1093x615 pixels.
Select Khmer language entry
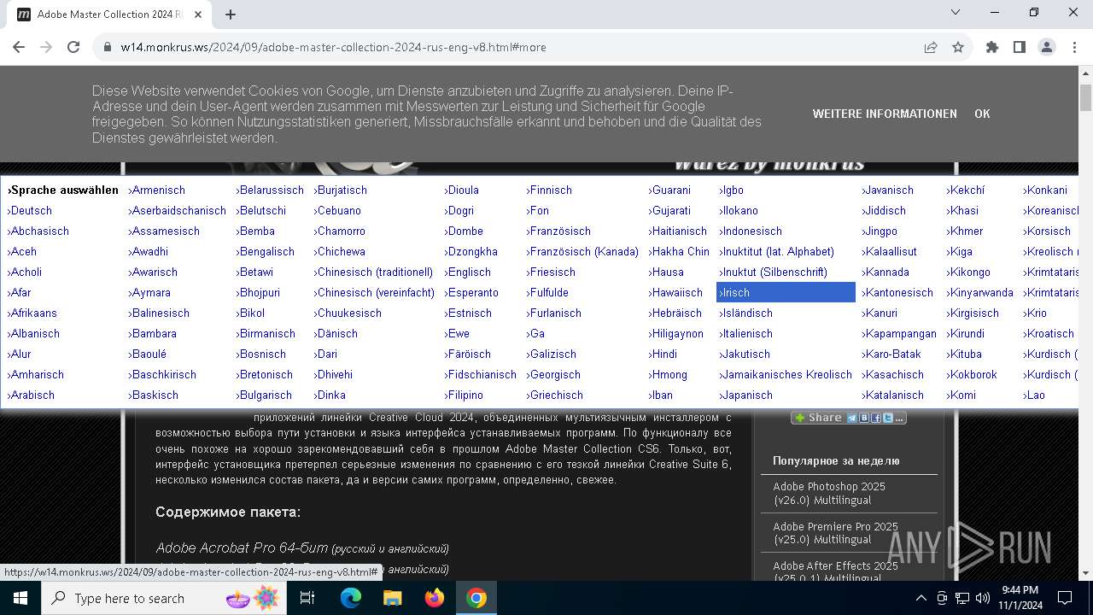(x=965, y=231)
